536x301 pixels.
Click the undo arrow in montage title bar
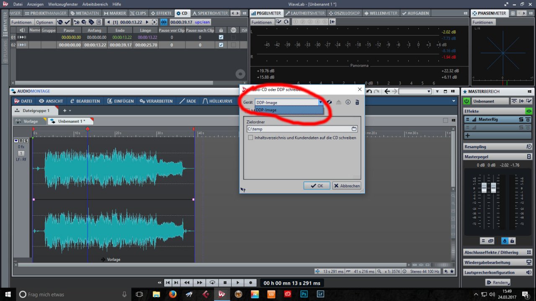tap(369, 91)
